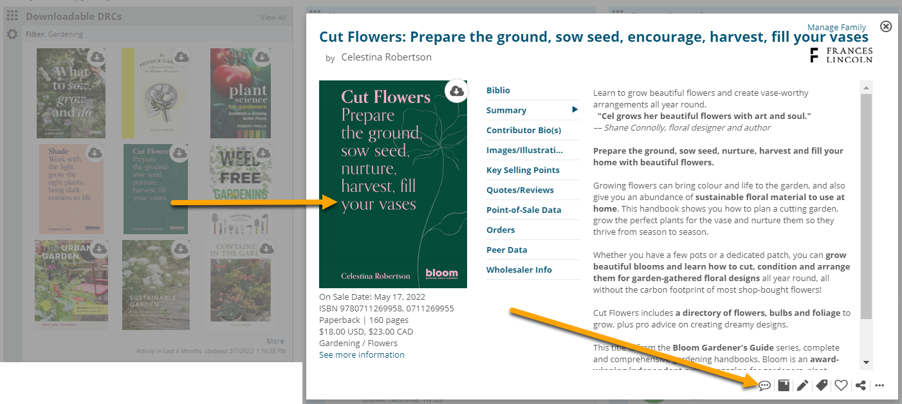This screenshot has height=404, width=902.
Task: Select the Contributor Bio(s) section
Action: (x=524, y=131)
